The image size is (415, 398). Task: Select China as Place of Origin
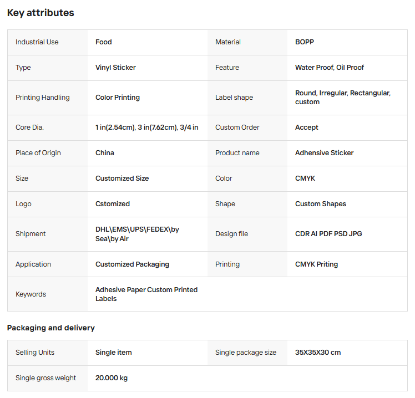[105, 153]
